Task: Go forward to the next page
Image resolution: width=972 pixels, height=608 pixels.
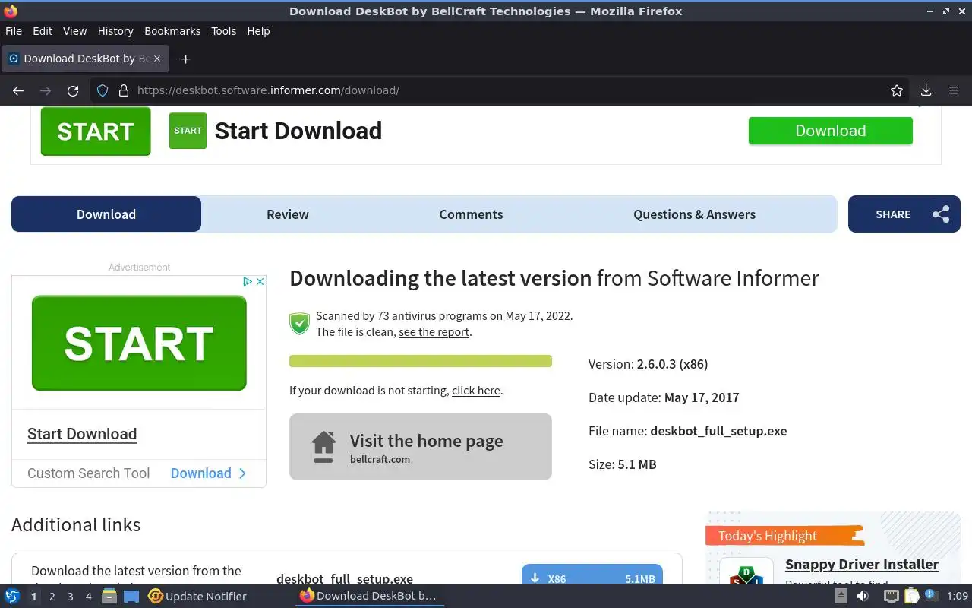Action: click(x=46, y=90)
